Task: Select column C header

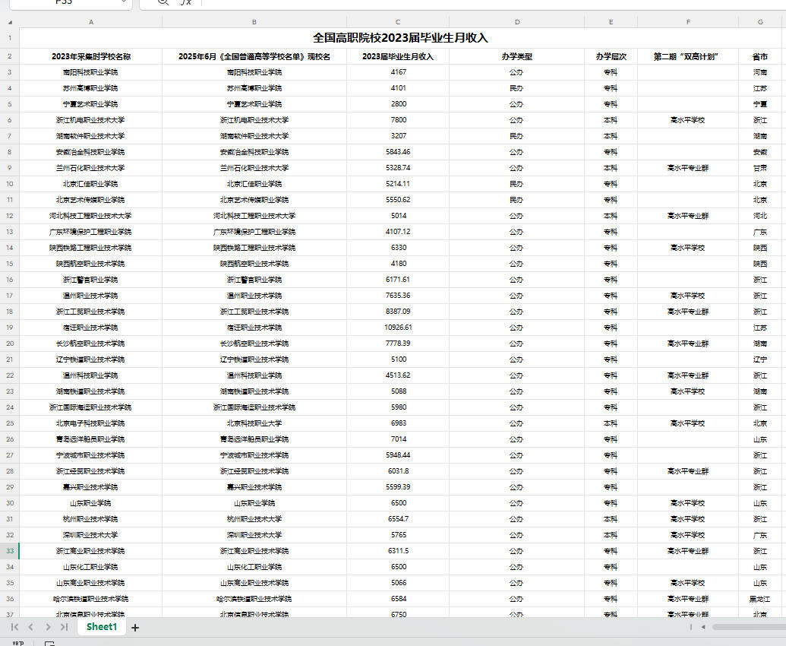Action: click(397, 22)
